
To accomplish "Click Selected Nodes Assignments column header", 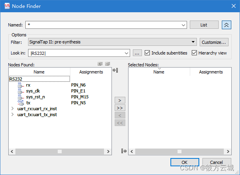I will tap(211, 72).
